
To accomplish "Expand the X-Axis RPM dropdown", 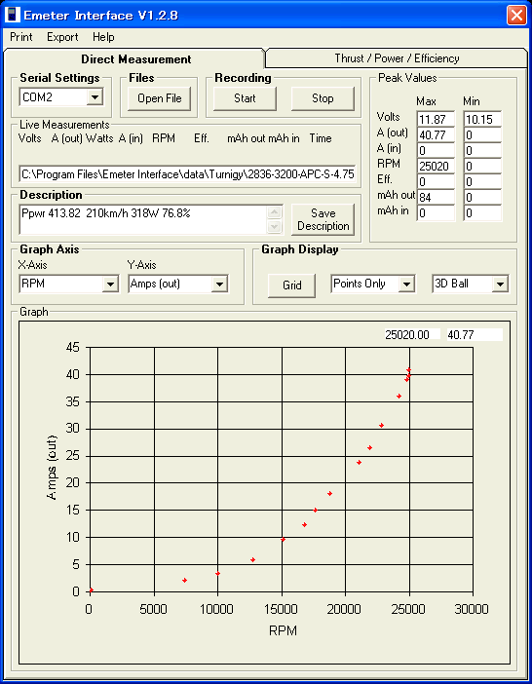I will [x=110, y=284].
